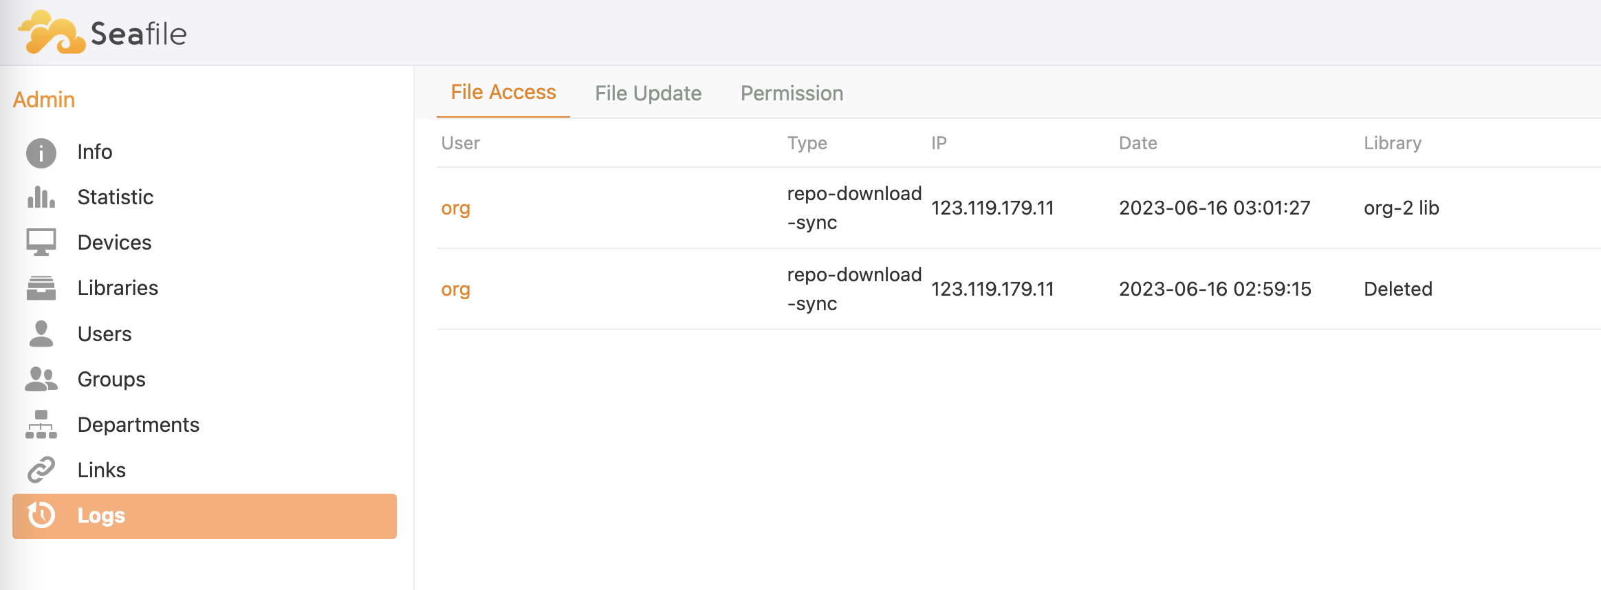This screenshot has height=590, width=1601.
Task: Open the Statistic bar chart icon
Action: tap(41, 197)
